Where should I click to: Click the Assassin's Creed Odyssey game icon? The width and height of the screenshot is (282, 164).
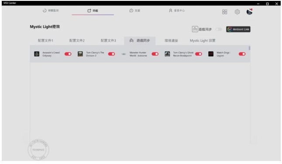pos(37,54)
